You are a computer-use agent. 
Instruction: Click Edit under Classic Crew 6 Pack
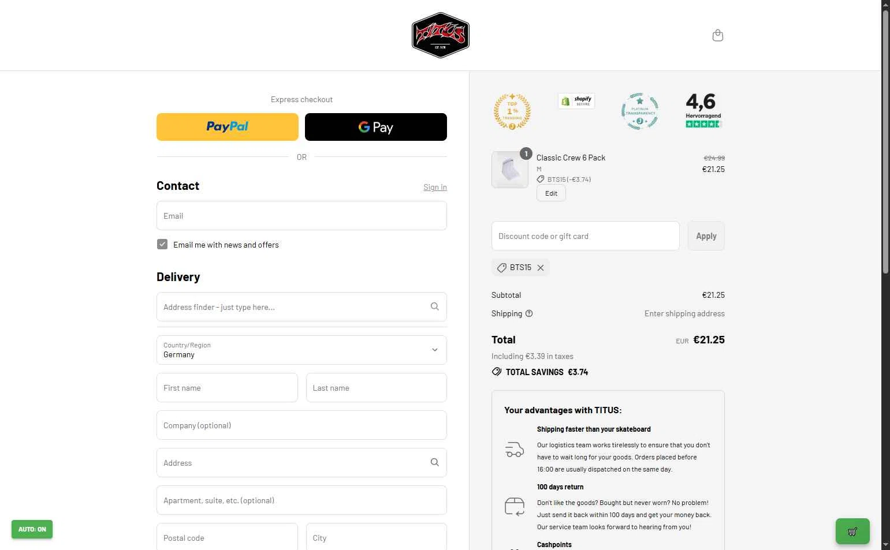point(551,193)
